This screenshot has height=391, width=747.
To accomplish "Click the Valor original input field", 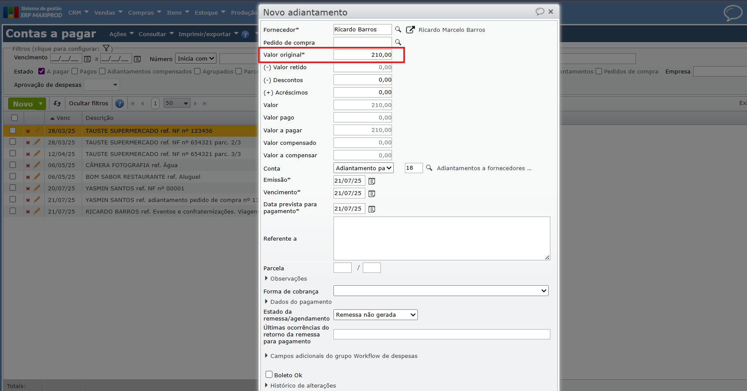I will [362, 55].
